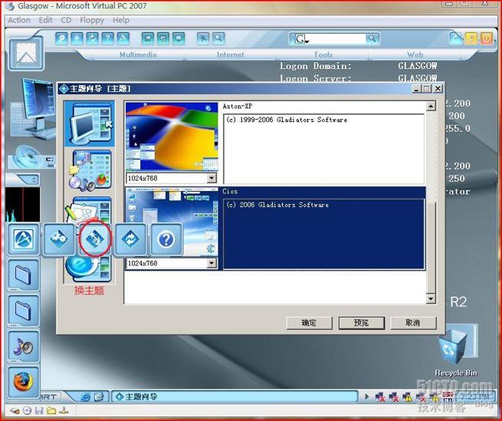Click the yellow key icon in the top toolbar

pos(471,39)
